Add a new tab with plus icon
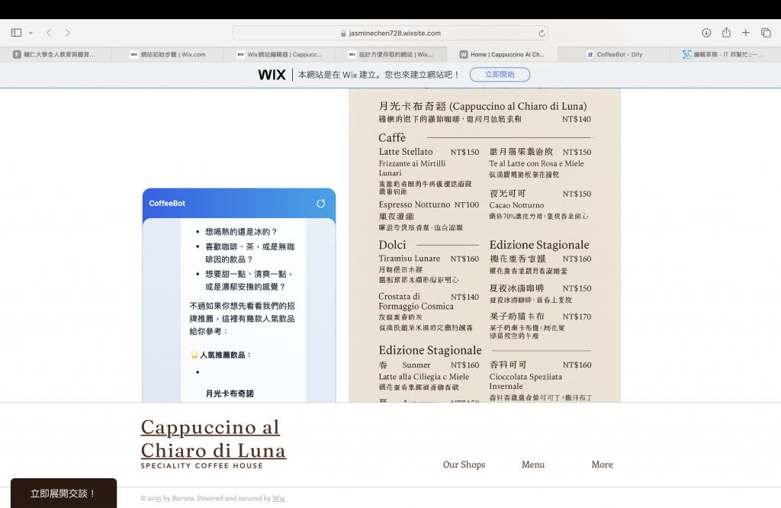The height and width of the screenshot is (508, 781). [x=746, y=33]
